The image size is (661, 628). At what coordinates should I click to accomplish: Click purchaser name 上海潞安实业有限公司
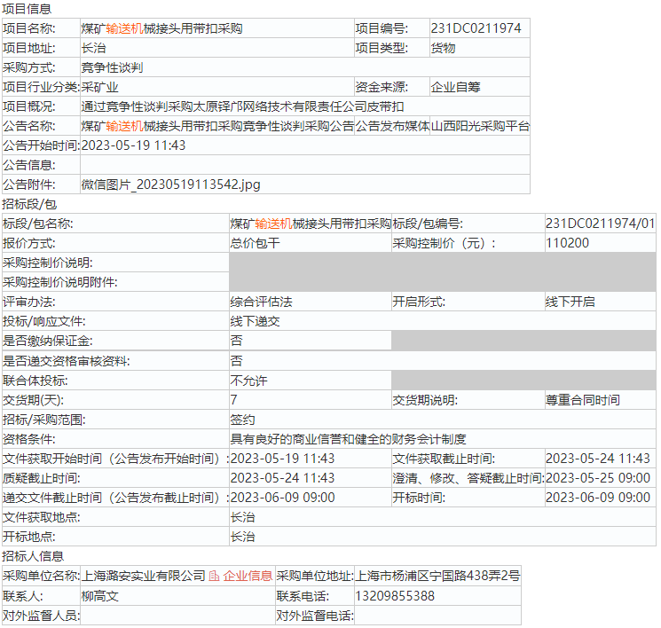tap(144, 576)
